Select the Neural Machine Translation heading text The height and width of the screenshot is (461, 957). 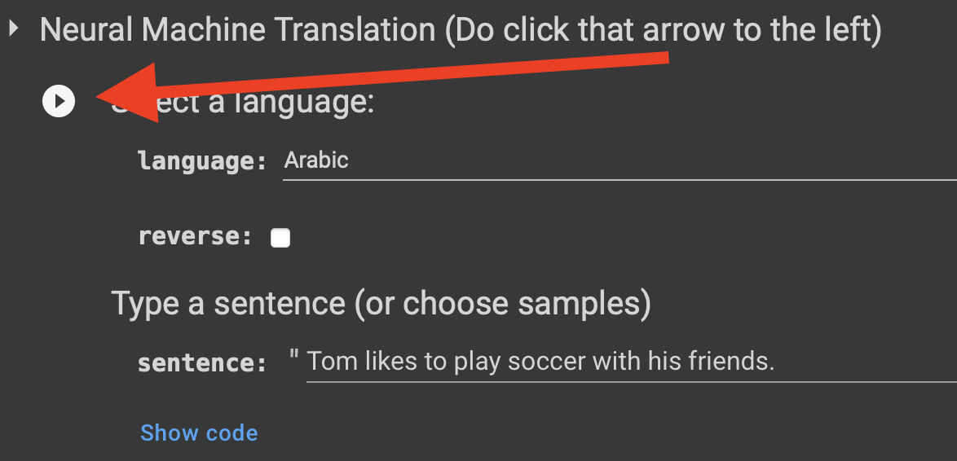[x=461, y=30]
